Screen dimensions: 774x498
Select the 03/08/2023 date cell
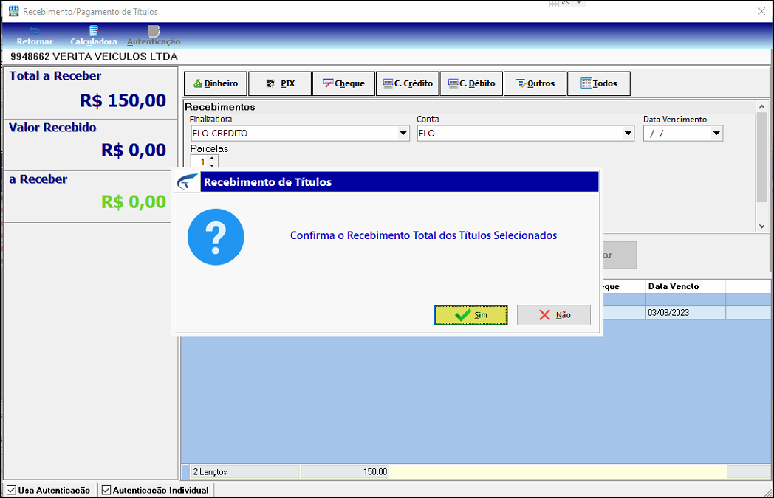pos(685,313)
